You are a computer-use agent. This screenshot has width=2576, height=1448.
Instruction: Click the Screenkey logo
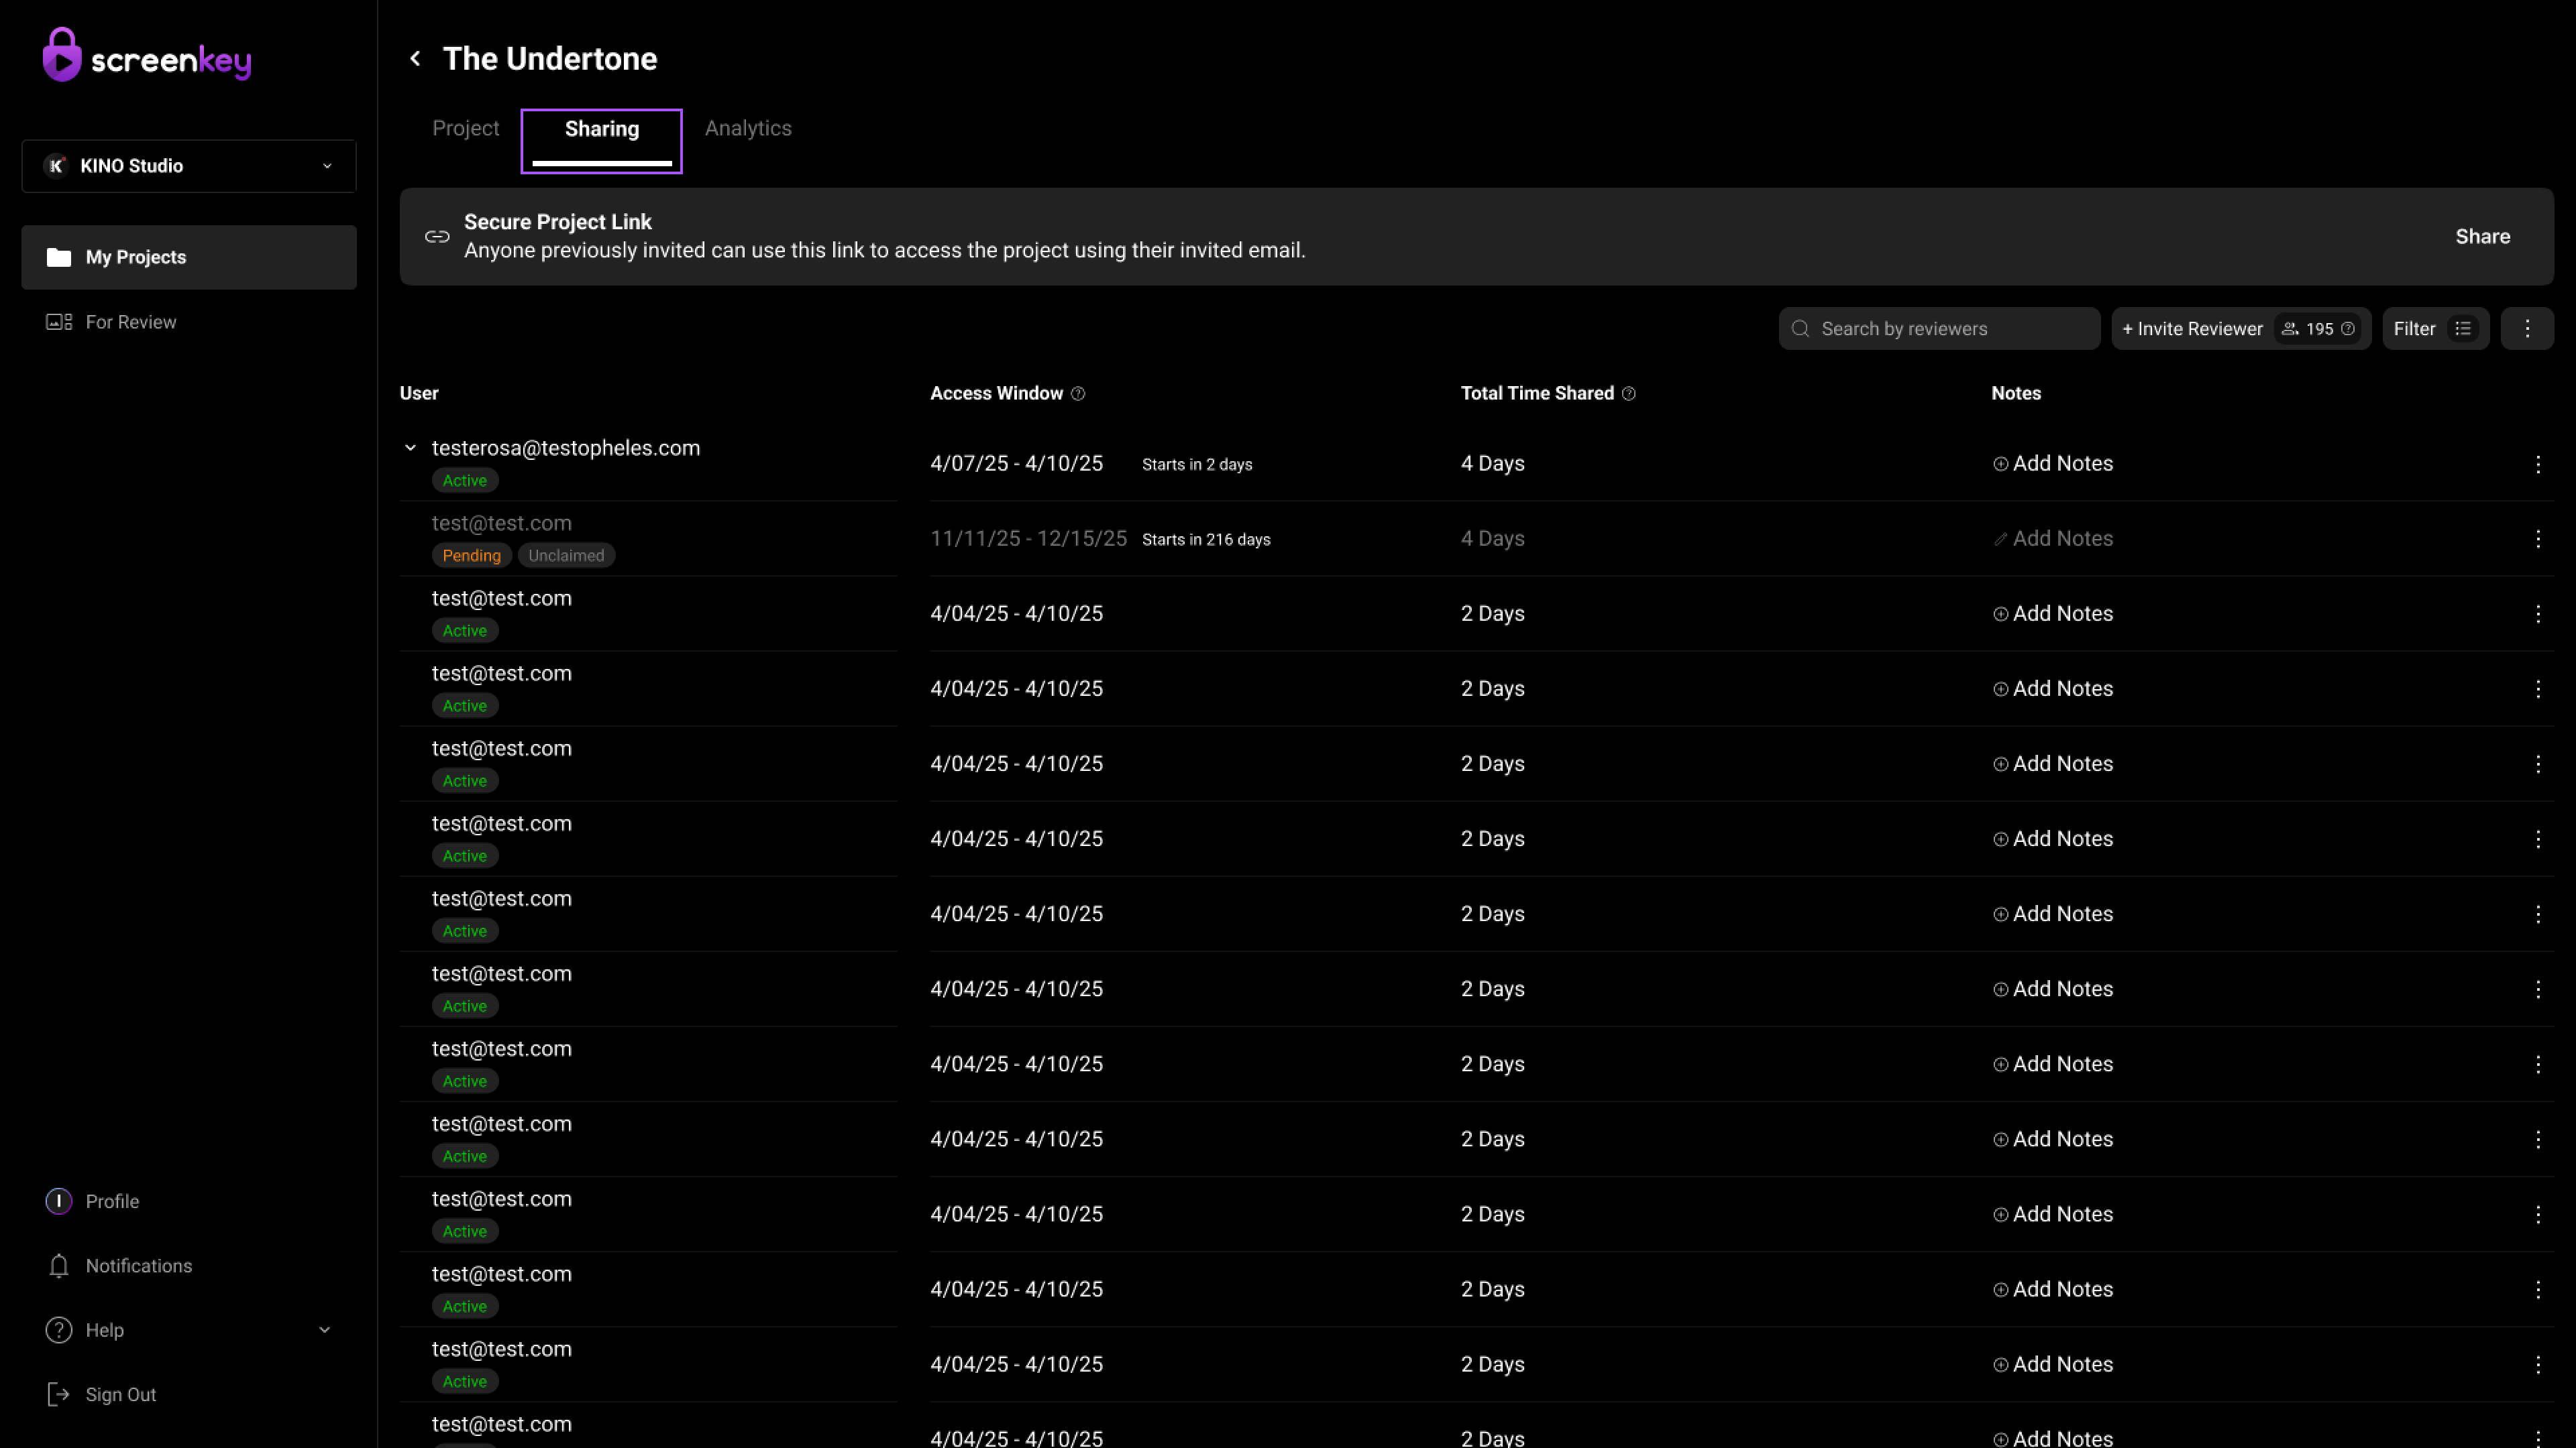point(147,57)
